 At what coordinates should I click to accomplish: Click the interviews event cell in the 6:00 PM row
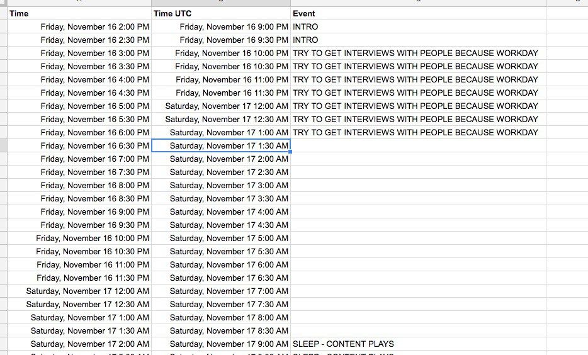click(416, 132)
